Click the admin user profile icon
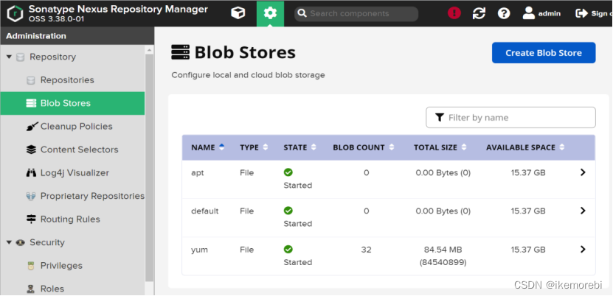 click(x=529, y=13)
